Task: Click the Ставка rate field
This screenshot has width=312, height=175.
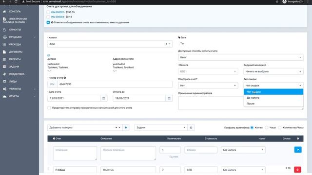Action: coord(201,150)
